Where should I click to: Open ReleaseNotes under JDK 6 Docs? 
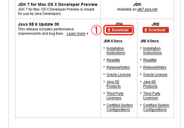[x=118, y=67]
